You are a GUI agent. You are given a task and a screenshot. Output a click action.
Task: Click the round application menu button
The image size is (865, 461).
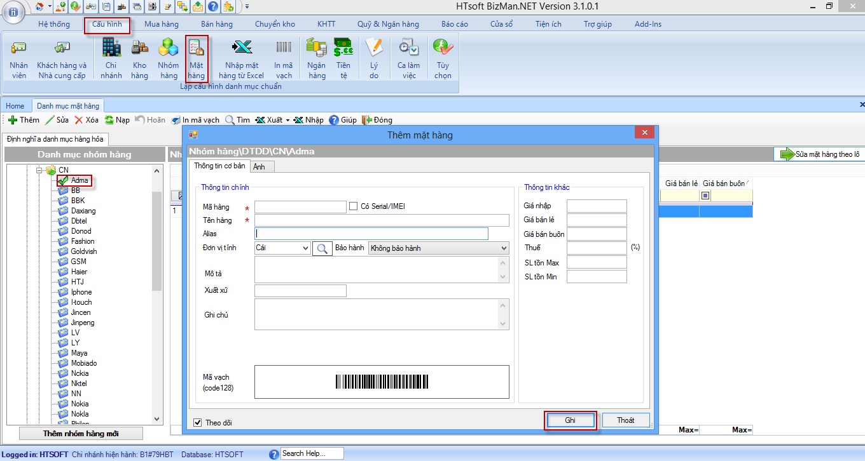tap(13, 11)
